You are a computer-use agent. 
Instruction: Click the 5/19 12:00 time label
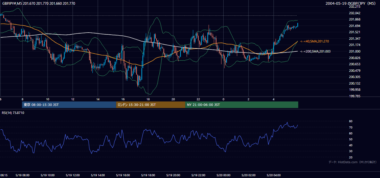click(73, 175)
